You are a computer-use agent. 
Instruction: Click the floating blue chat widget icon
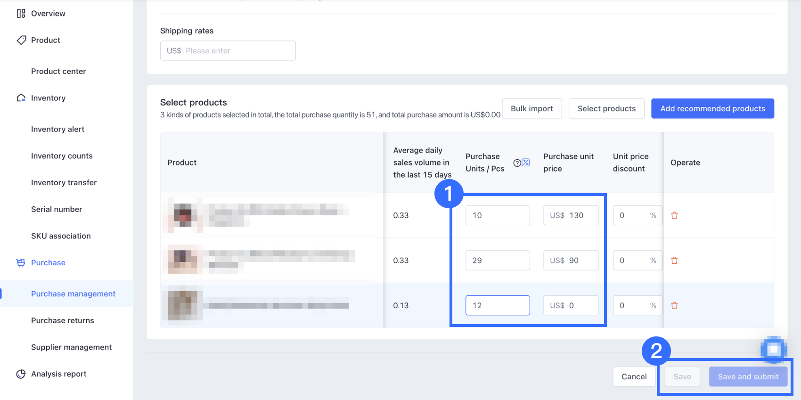pyautogui.click(x=773, y=350)
